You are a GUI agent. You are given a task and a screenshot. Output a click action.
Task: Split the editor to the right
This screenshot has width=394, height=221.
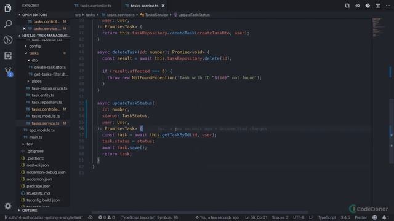[378, 6]
